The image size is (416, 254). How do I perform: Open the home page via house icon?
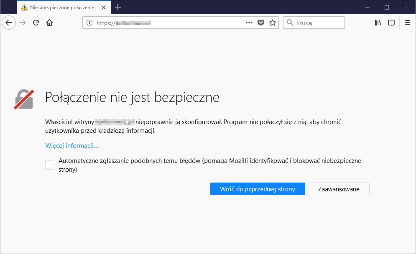point(49,23)
